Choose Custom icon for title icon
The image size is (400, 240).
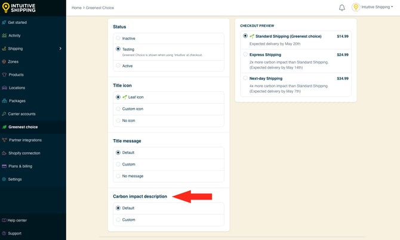(118, 109)
